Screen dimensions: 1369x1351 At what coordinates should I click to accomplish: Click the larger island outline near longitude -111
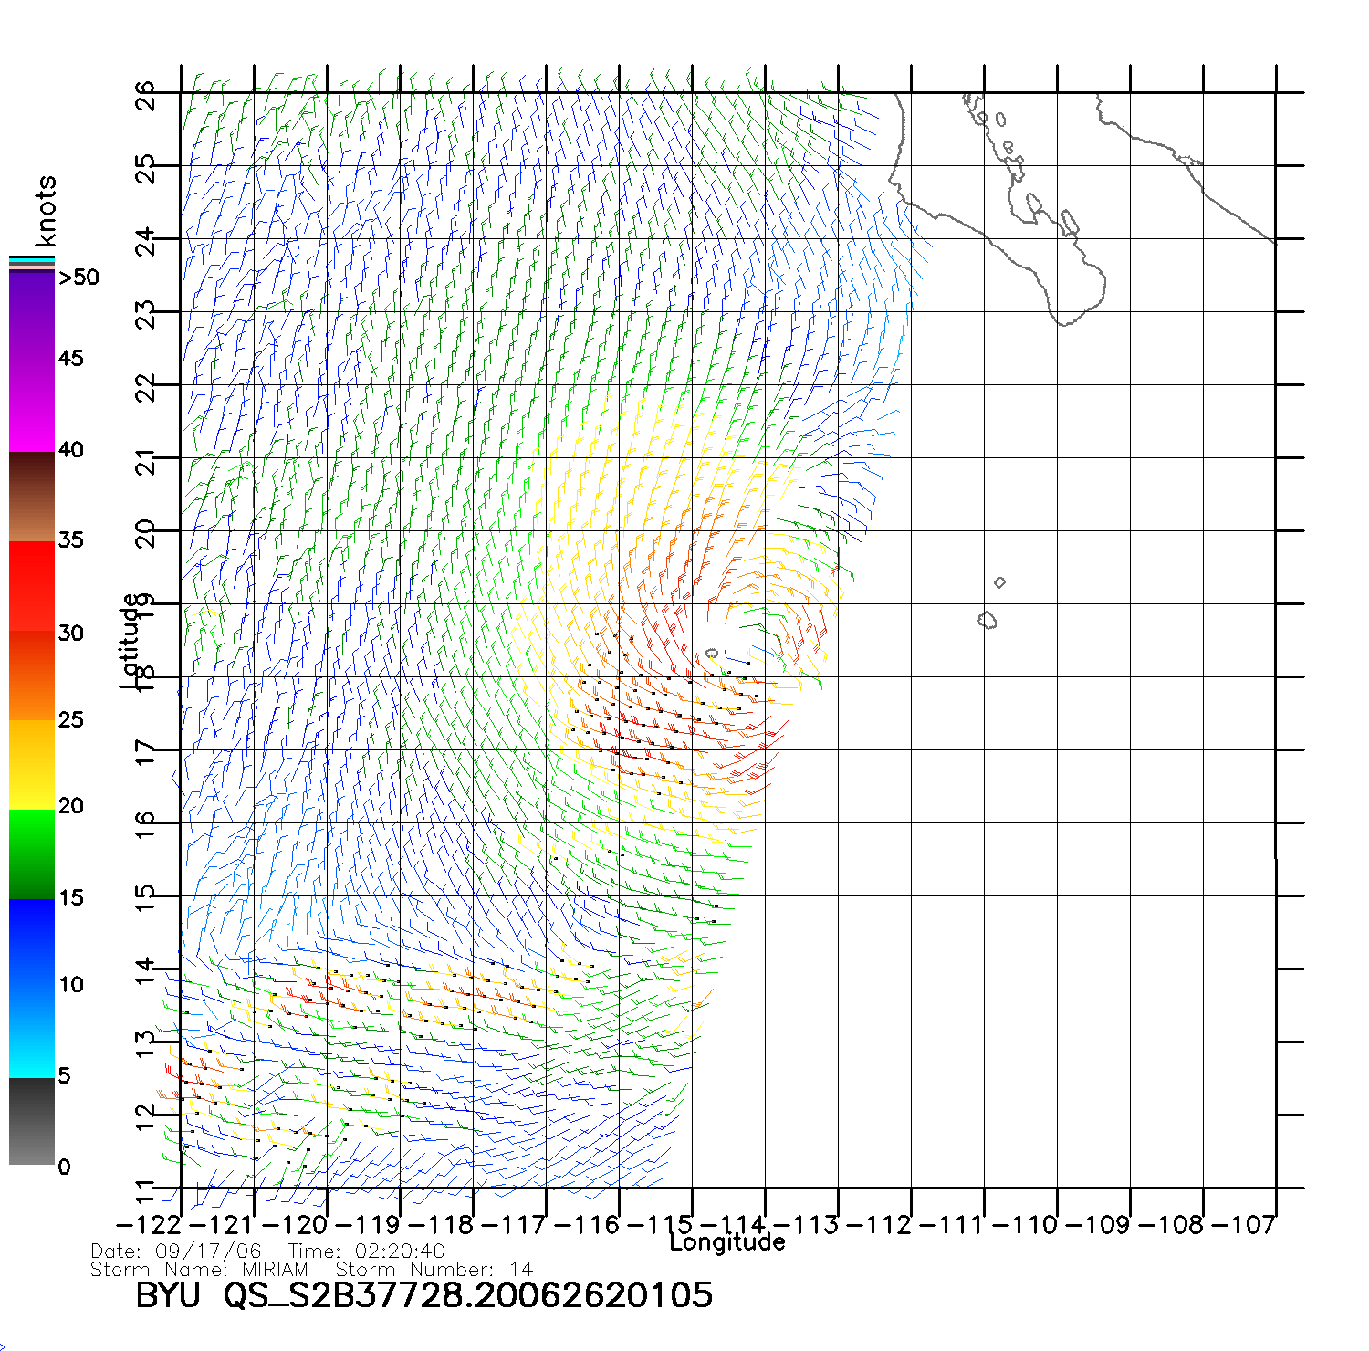click(987, 621)
